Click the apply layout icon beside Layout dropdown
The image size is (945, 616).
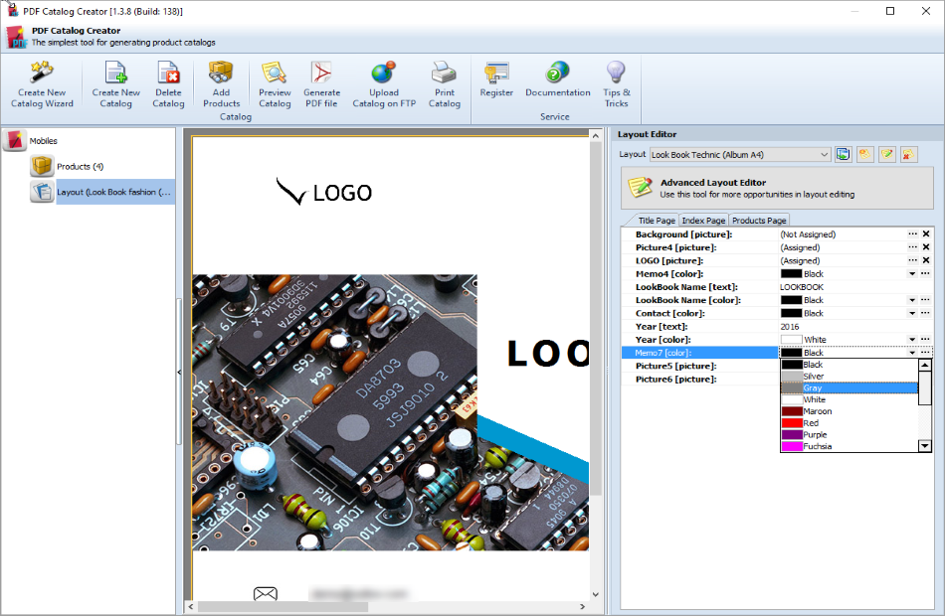tap(844, 155)
